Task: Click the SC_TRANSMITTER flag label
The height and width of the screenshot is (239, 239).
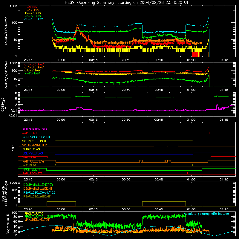Action: pos(34,145)
